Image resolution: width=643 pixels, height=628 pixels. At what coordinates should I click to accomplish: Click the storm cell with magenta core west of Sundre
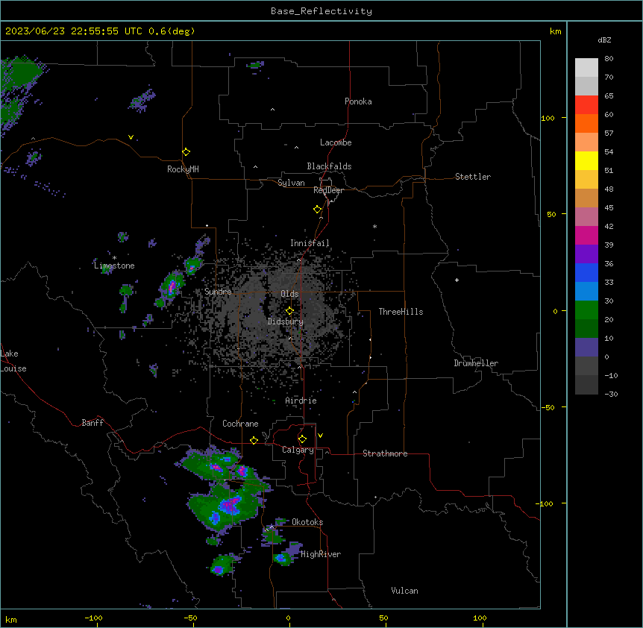(x=172, y=286)
